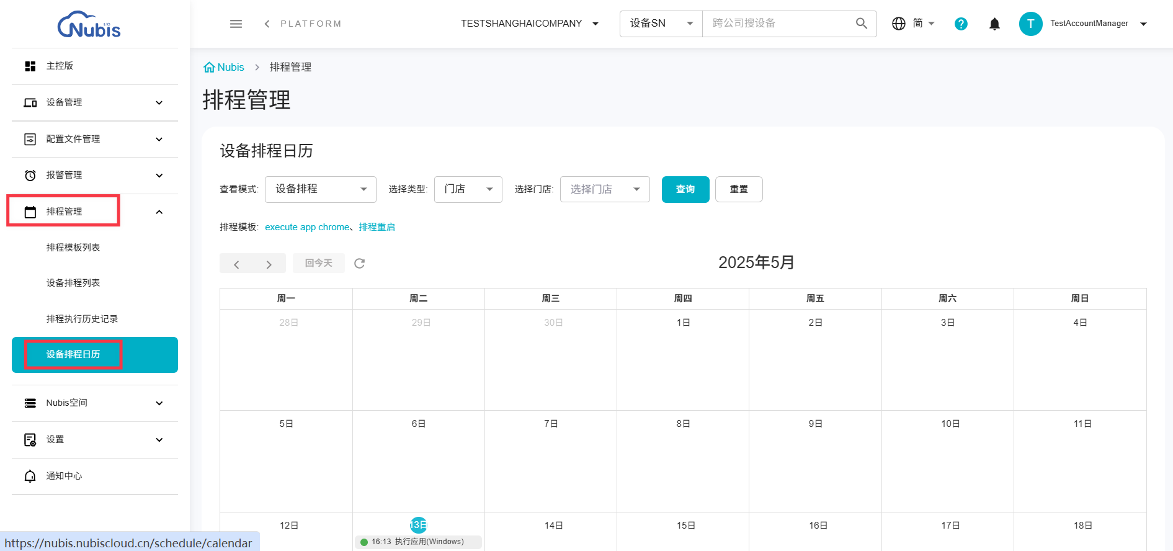Open the 选择门店 dropdown

point(605,189)
